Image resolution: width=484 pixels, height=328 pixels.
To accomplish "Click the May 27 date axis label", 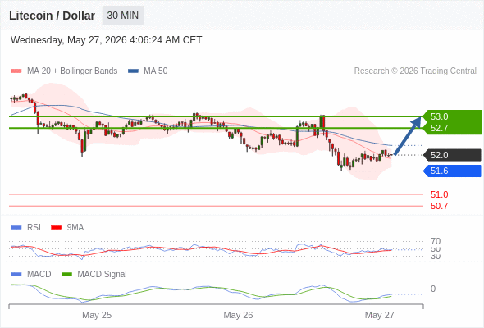I will click(379, 315).
